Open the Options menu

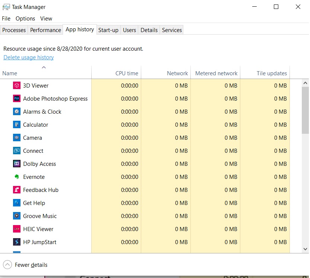tap(25, 19)
